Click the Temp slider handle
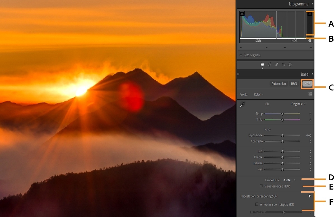This screenshot has width=336, height=217. [x=282, y=114]
